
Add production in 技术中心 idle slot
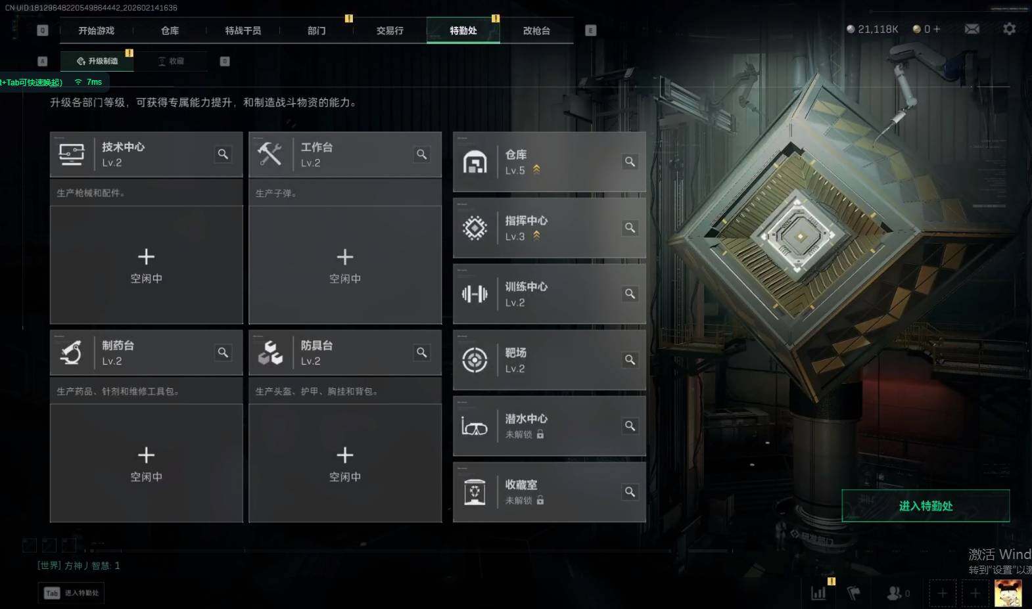pos(147,265)
